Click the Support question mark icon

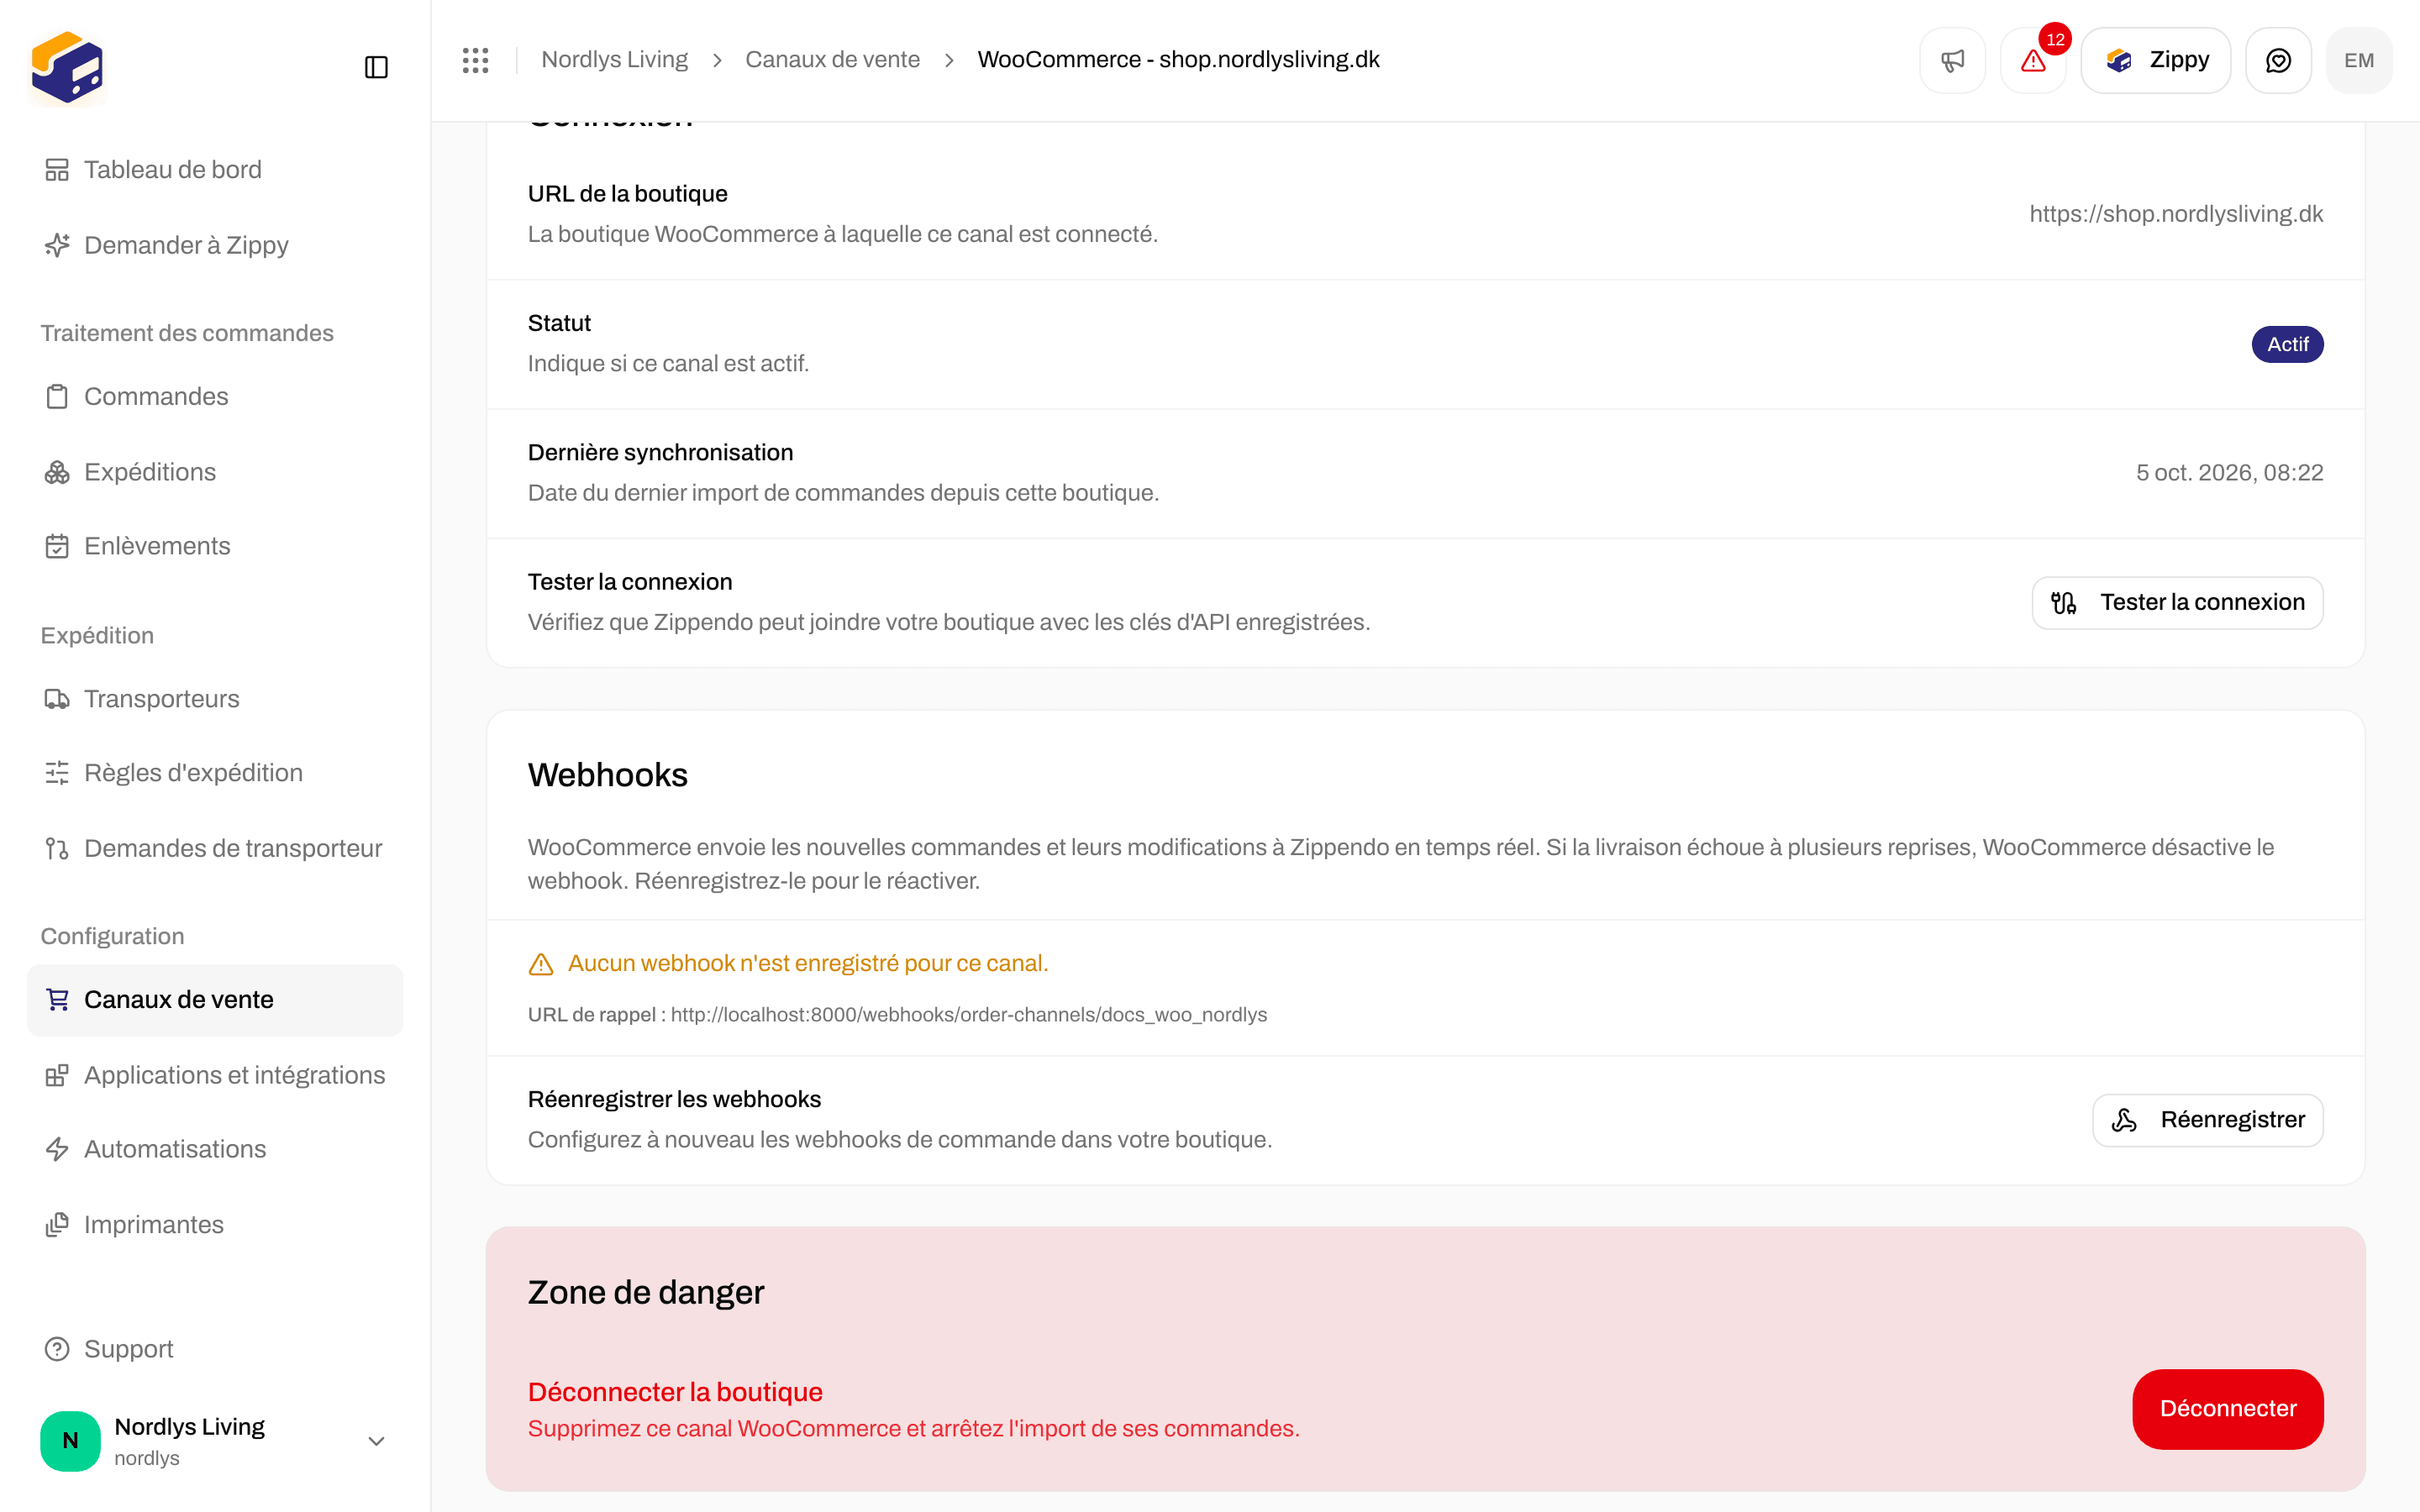coord(57,1349)
